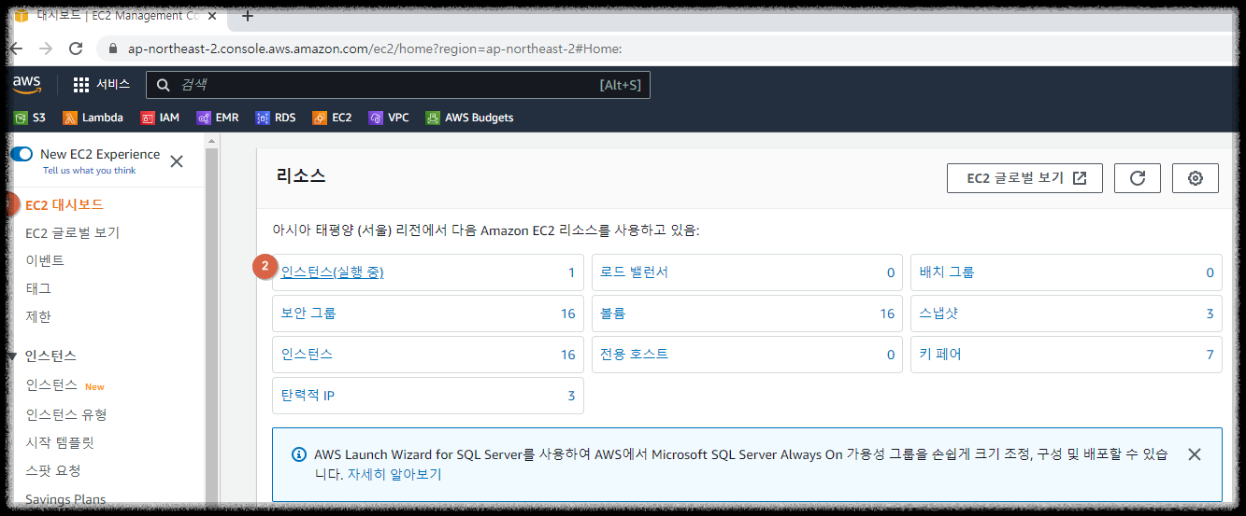Open the Lambda bookmark shortcut
Viewport: 1246px width, 516px height.
[93, 118]
